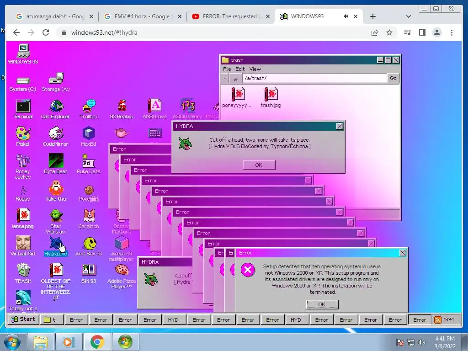Run the Hydra.exe icon

56,246
